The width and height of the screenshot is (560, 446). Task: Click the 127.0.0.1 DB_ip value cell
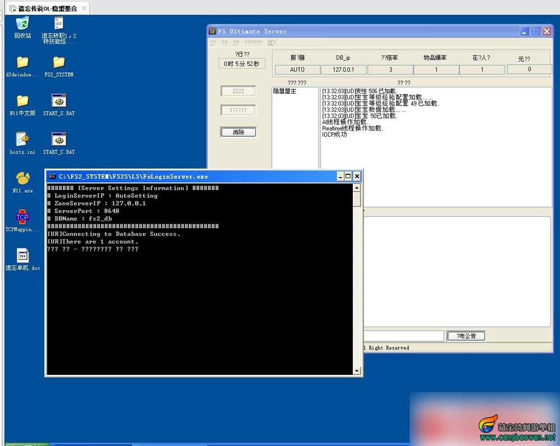pos(343,69)
